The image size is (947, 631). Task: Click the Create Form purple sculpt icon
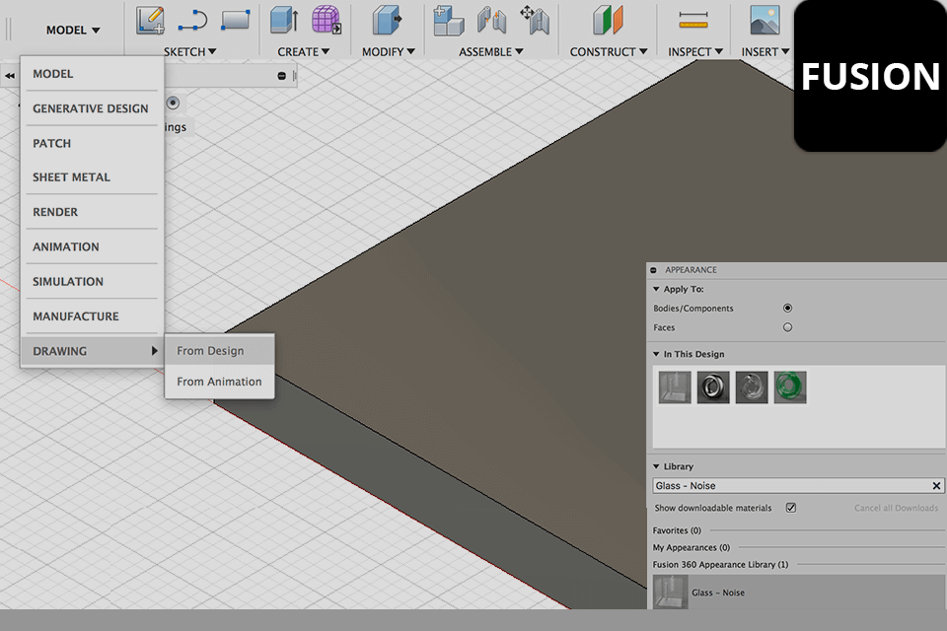pyautogui.click(x=326, y=20)
